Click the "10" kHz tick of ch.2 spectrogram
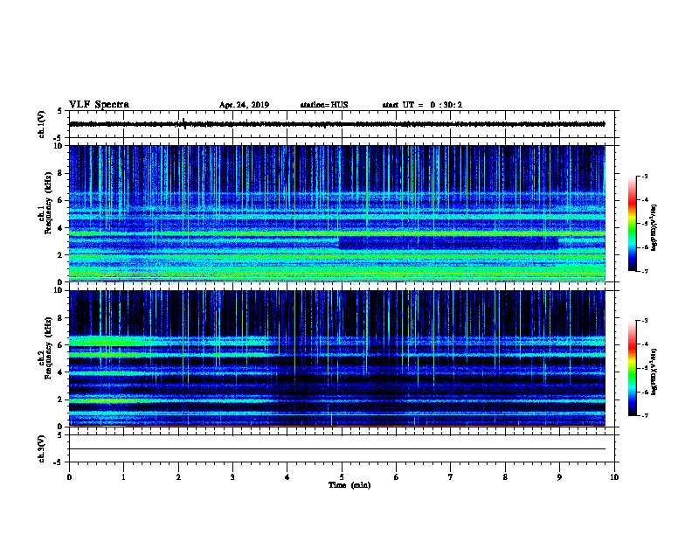 [x=58, y=290]
